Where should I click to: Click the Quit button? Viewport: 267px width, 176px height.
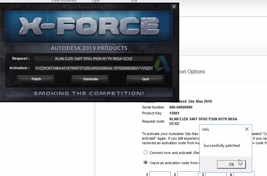tap(145, 79)
